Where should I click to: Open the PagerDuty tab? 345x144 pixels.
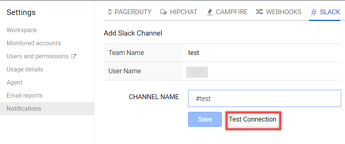(x=130, y=12)
